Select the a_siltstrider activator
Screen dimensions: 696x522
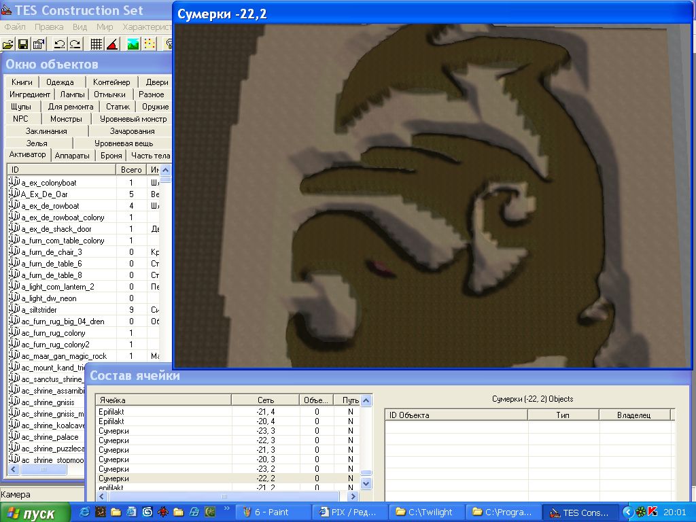pyautogui.click(x=39, y=310)
